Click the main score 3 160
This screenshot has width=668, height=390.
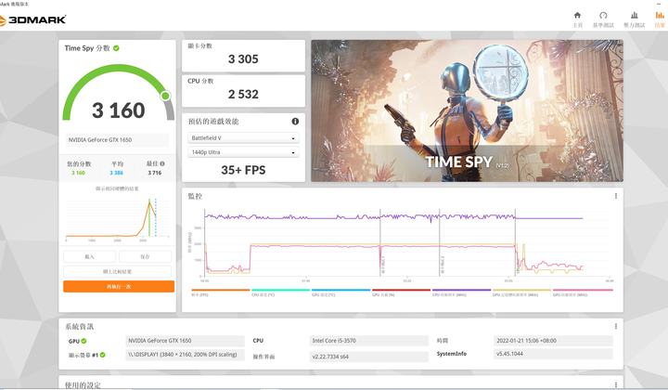tap(119, 110)
